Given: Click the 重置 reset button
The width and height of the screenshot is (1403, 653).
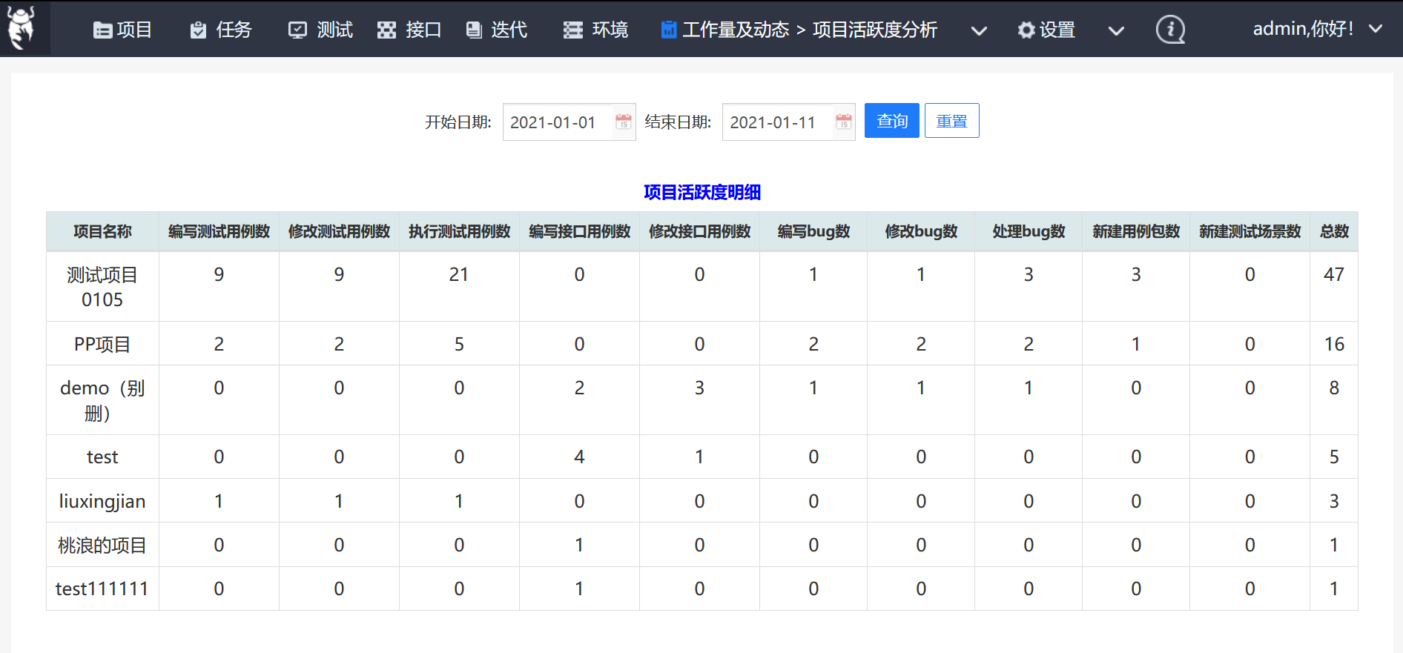Looking at the screenshot, I should (952, 121).
